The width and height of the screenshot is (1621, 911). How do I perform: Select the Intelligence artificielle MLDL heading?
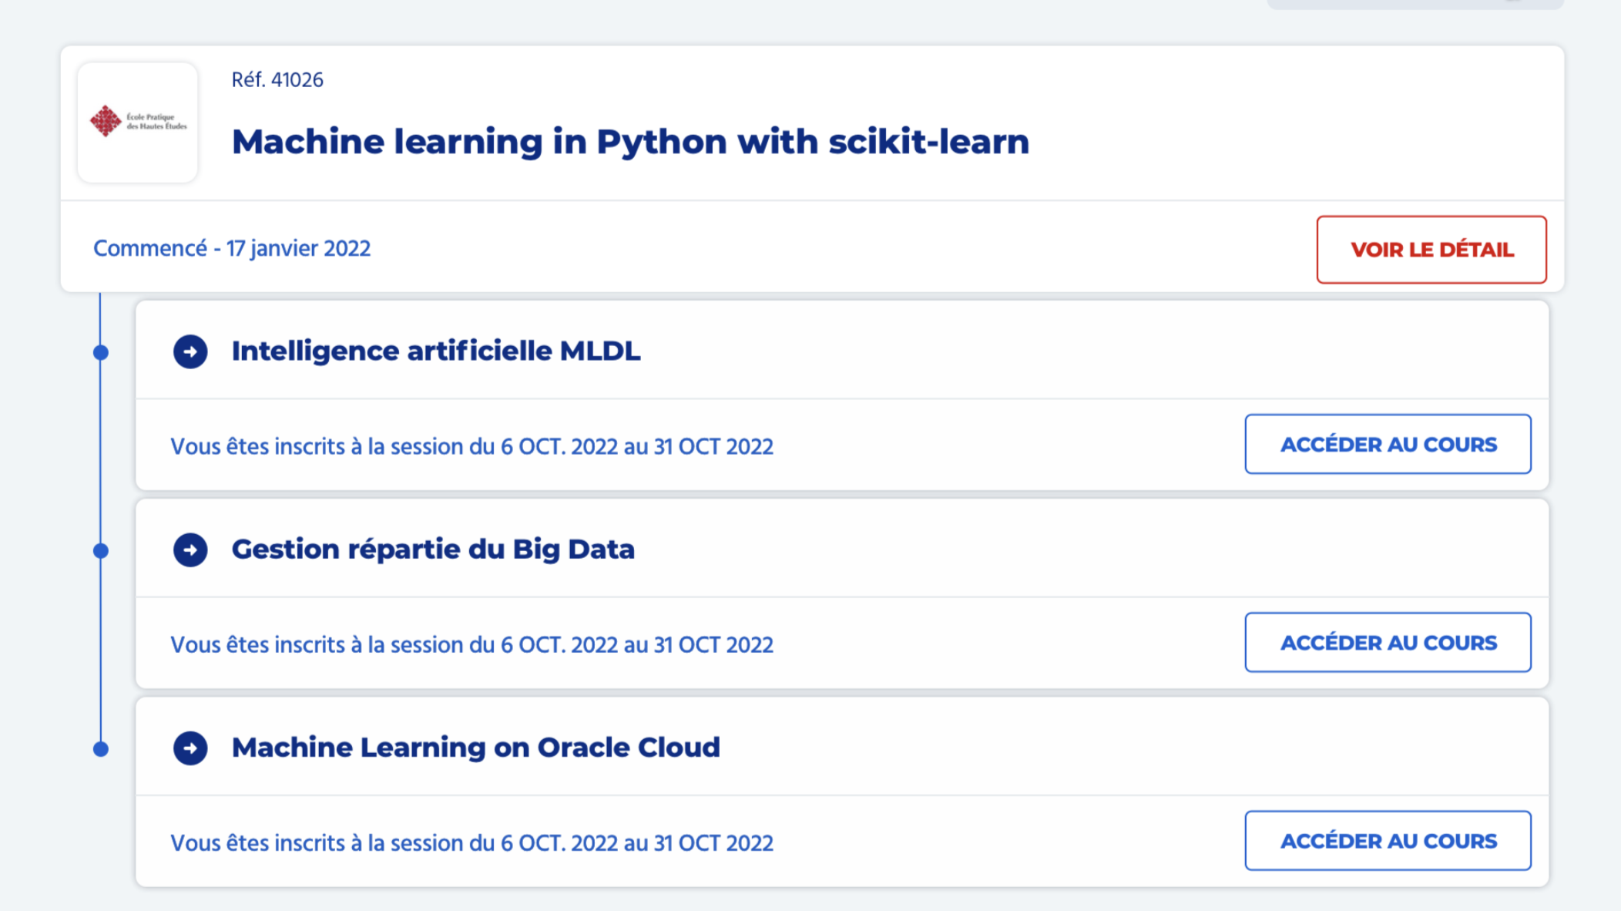click(x=435, y=351)
